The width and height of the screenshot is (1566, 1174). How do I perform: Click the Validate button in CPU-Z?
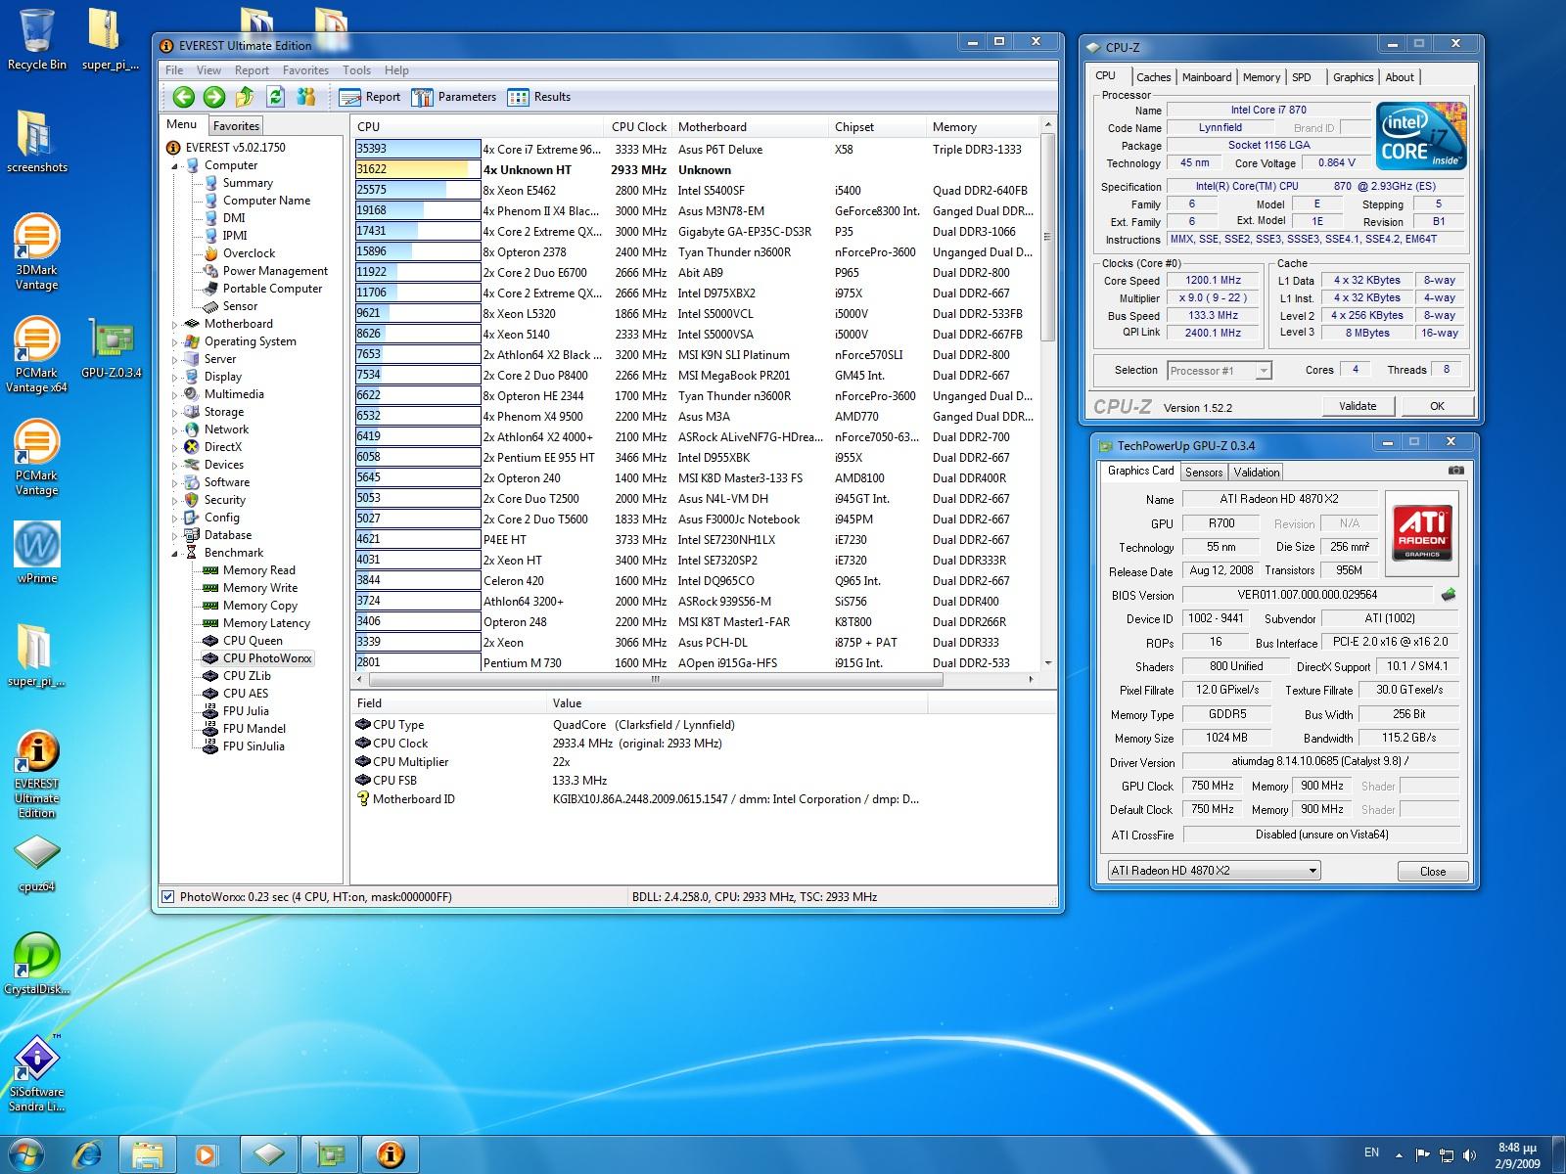(1357, 406)
